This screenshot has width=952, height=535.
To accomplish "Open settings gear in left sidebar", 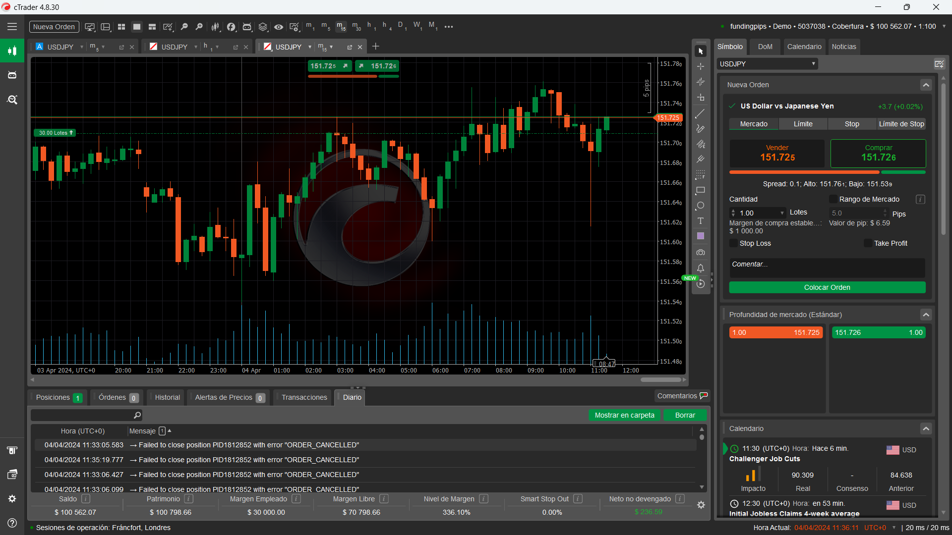I will 12,499.
